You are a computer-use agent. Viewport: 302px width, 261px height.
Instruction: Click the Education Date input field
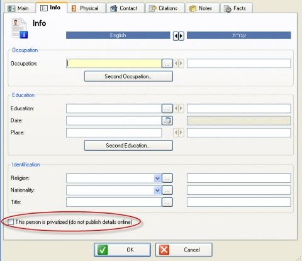[x=114, y=120]
